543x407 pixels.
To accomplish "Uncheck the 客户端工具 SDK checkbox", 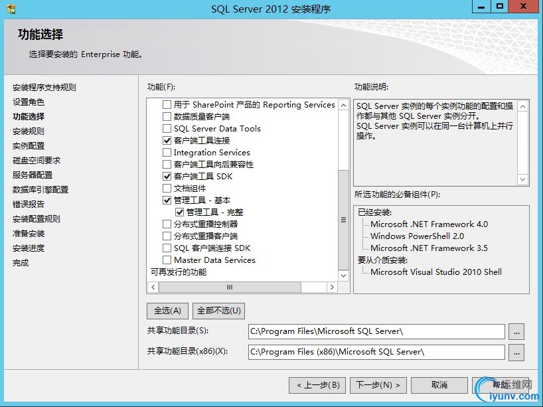I will pos(167,177).
